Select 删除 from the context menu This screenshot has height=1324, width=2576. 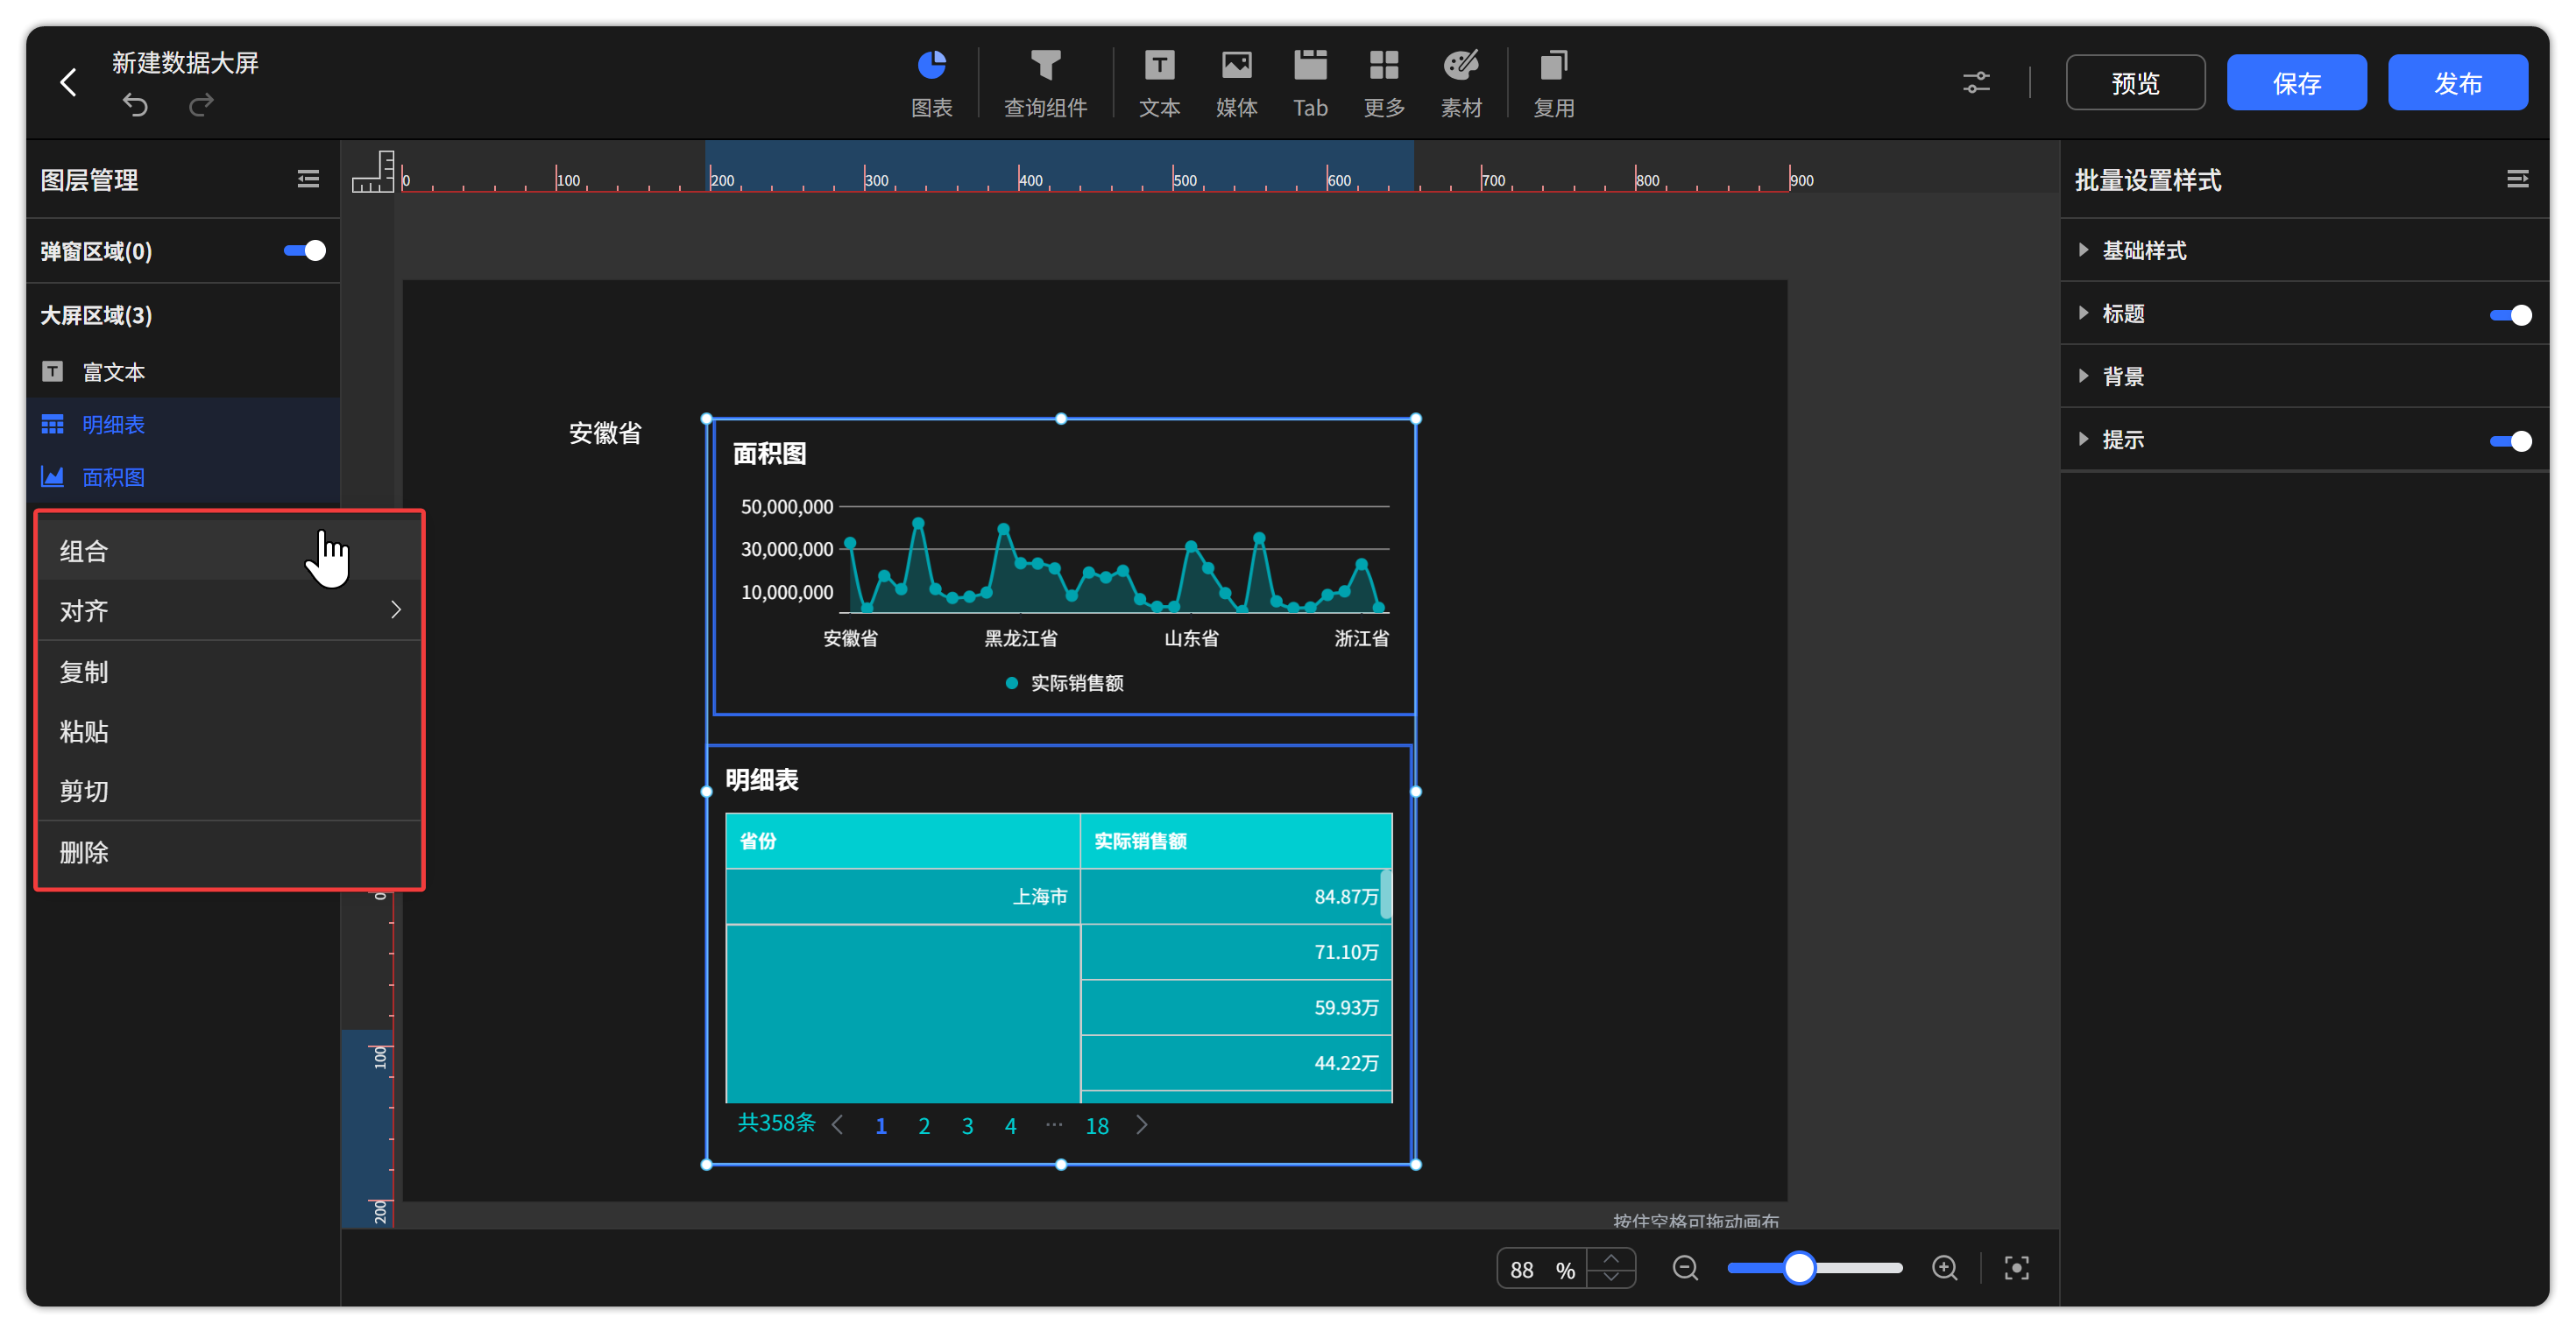click(x=229, y=852)
